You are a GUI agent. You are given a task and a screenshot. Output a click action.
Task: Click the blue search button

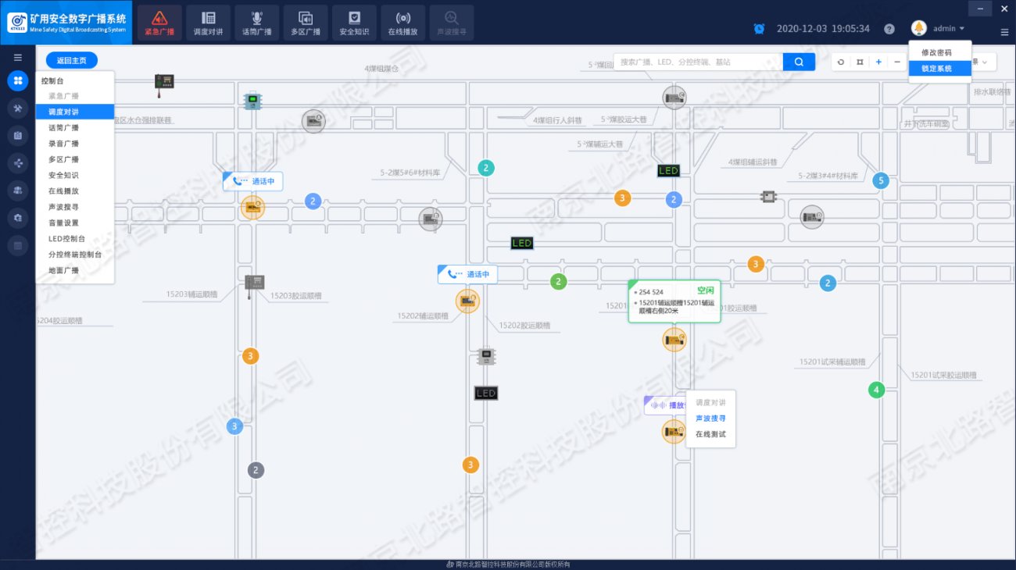coord(799,62)
